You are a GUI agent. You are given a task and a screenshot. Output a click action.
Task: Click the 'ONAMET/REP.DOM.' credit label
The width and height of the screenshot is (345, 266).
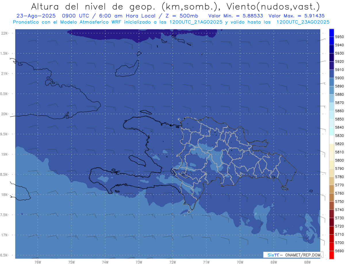pyautogui.click(x=304, y=255)
